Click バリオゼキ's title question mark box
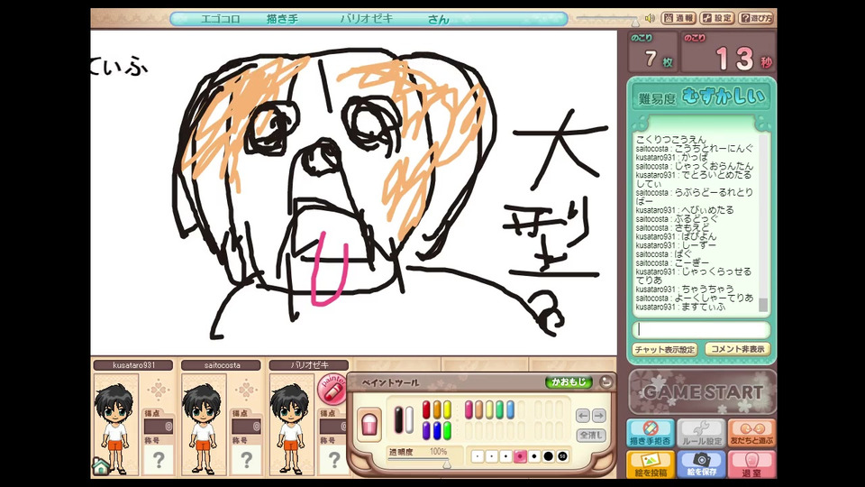This screenshot has height=487, width=865. (x=333, y=459)
